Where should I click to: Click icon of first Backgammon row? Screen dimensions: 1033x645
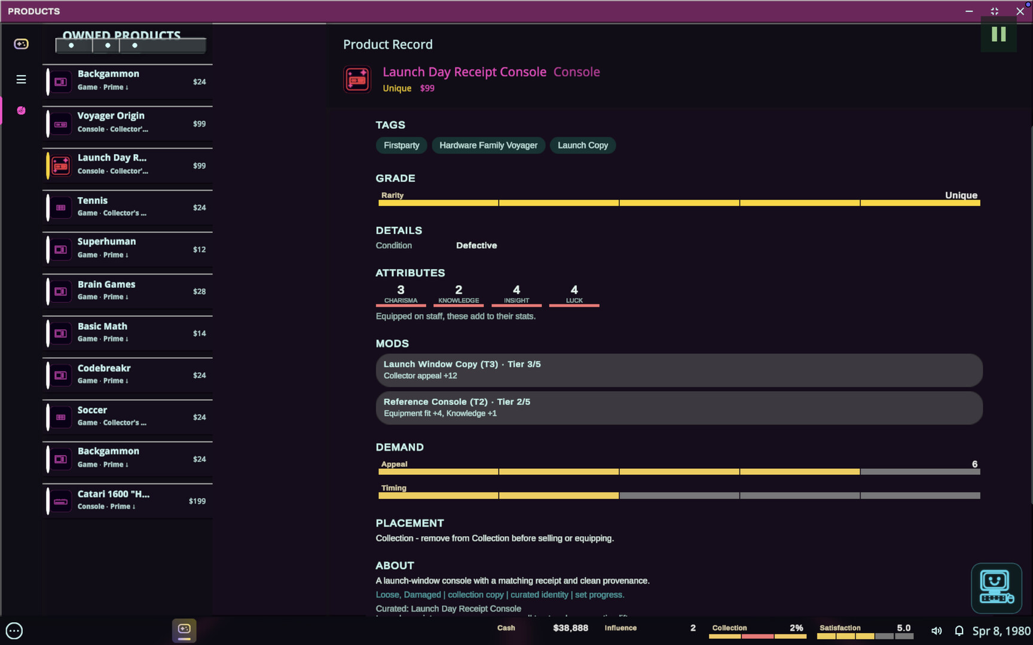tap(60, 82)
